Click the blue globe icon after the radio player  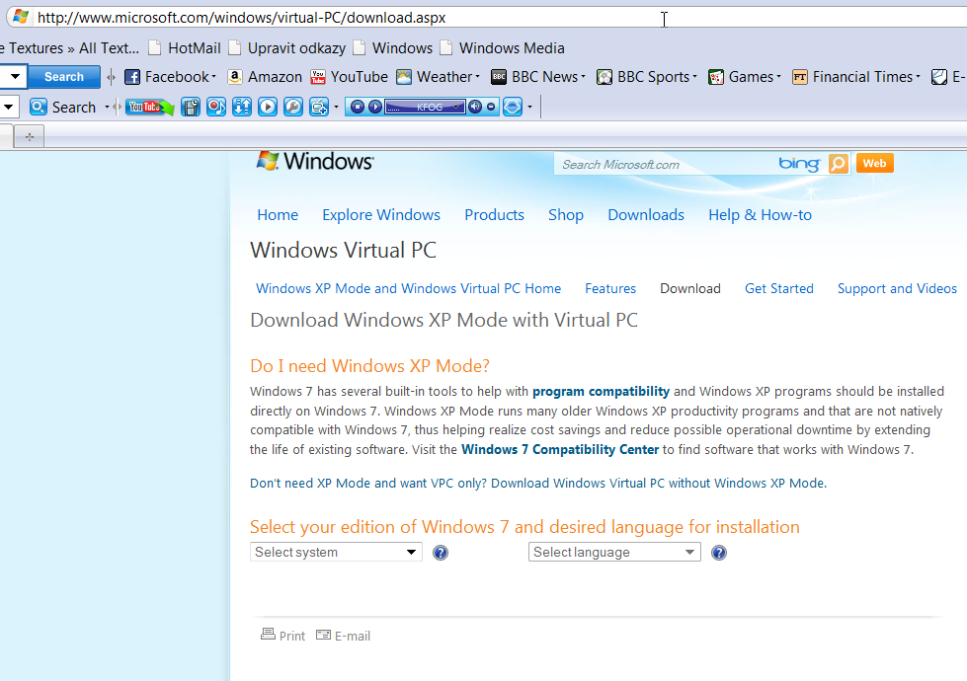(x=513, y=108)
